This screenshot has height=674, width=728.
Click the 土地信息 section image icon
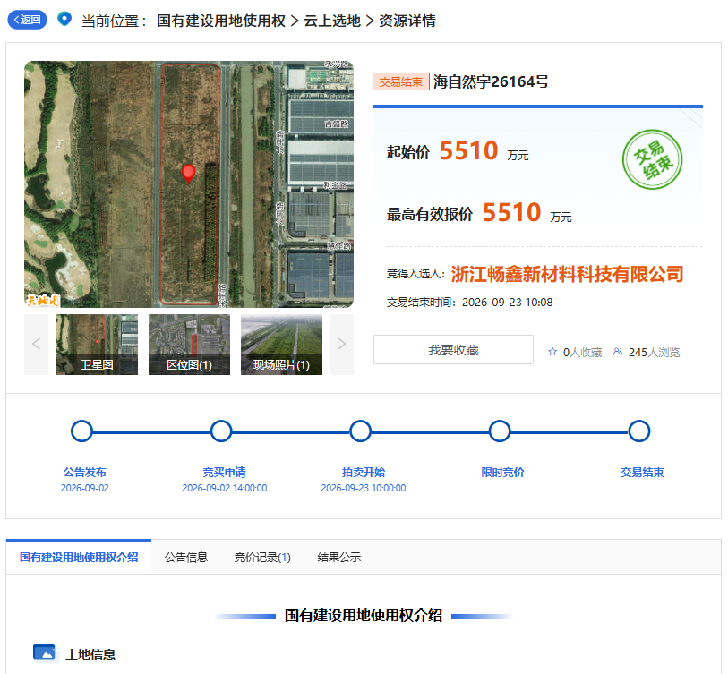point(45,653)
